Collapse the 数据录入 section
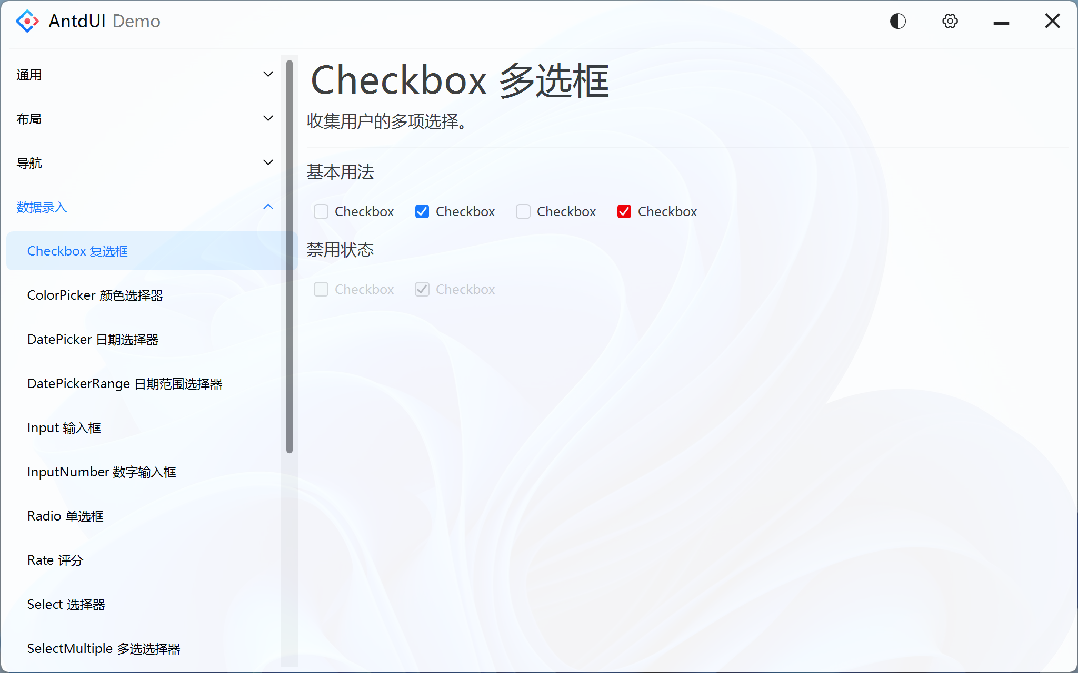 142,207
